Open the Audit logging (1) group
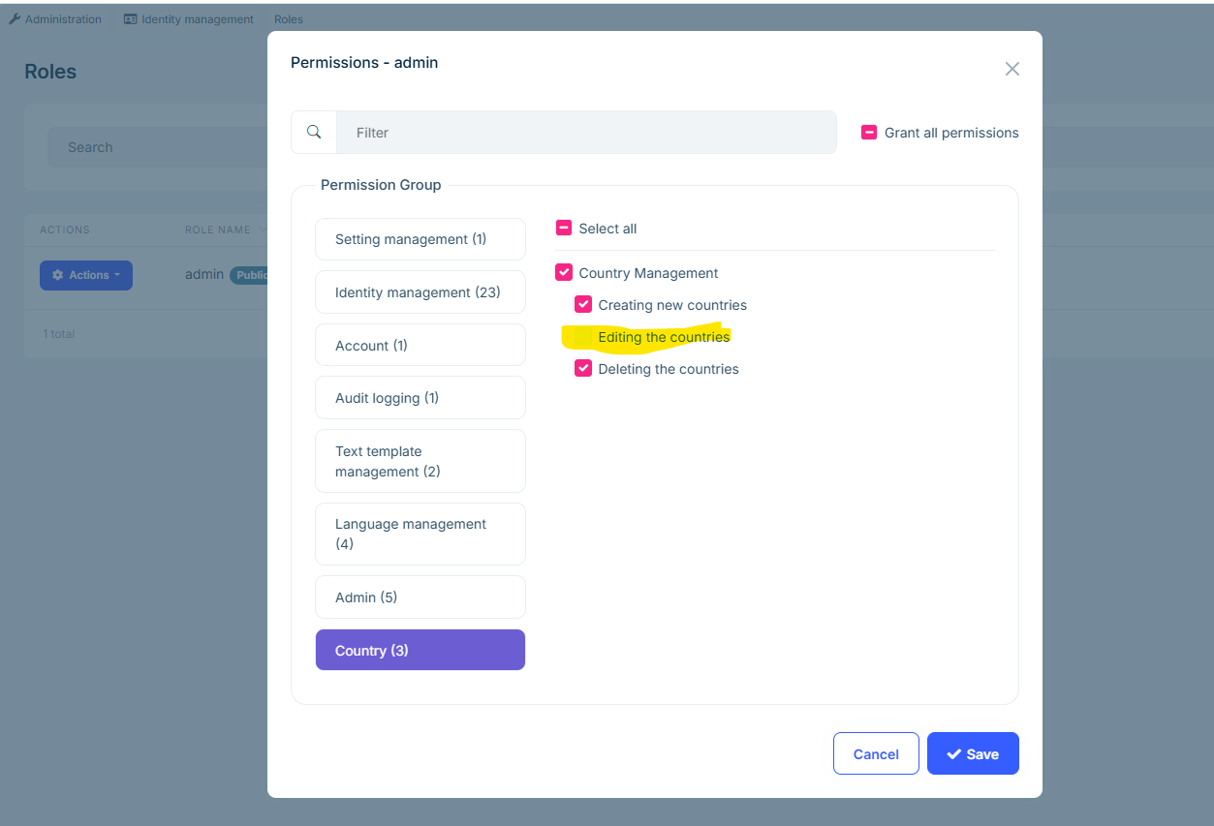Image resolution: width=1214 pixels, height=826 pixels. click(x=420, y=398)
